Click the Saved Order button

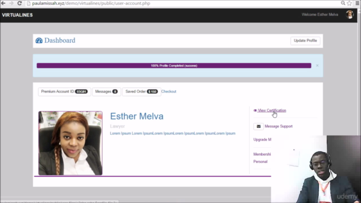point(142,91)
